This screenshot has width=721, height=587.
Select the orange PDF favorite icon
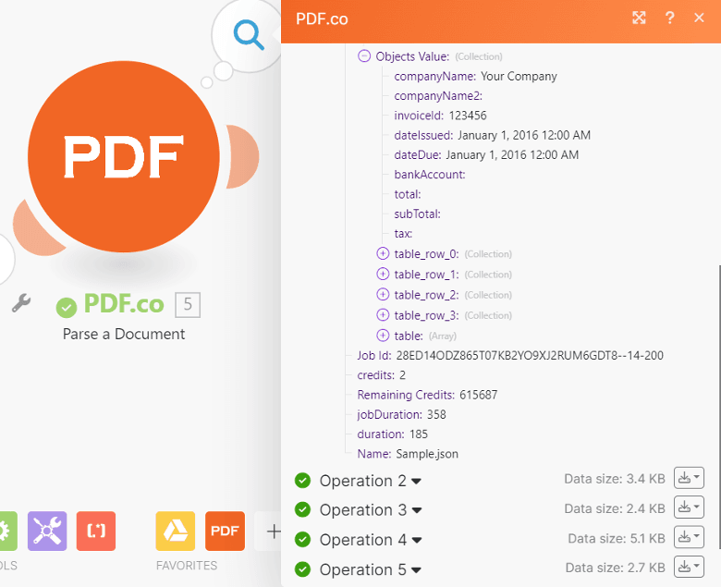coord(225,531)
